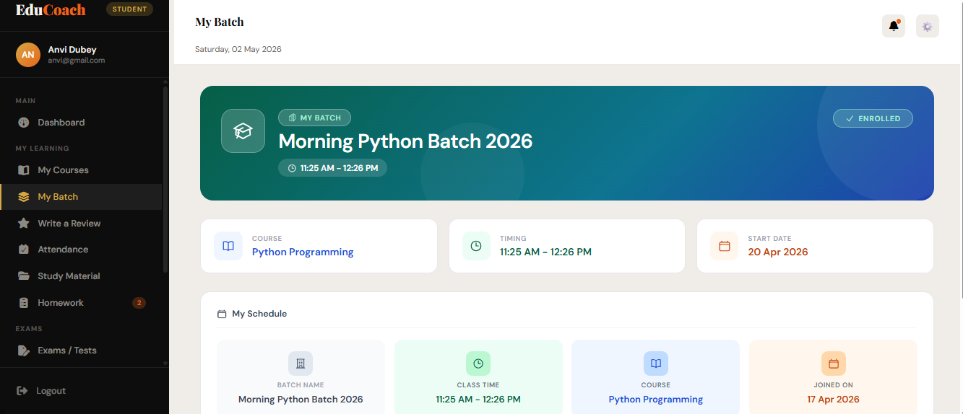963x414 pixels.
Task: Open the Attendance section
Action: pos(81,250)
